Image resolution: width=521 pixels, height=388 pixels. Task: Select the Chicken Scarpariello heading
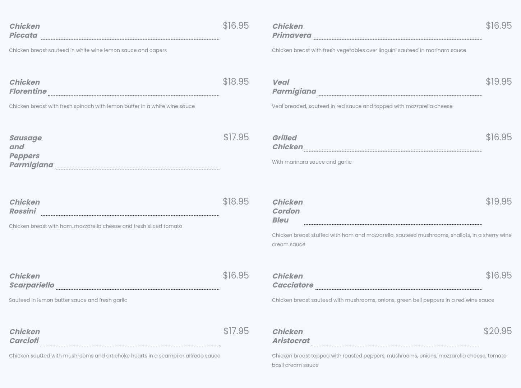[x=32, y=281]
